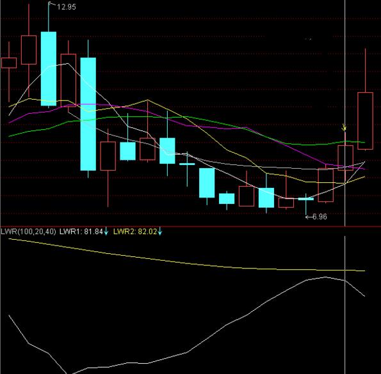Screen dimensions: 381x374
Task: Click the cyan down arrow beside LWR2 value
Action: pos(159,231)
